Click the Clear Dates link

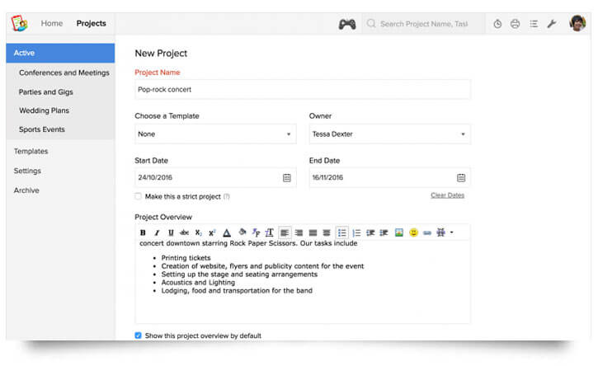(447, 195)
